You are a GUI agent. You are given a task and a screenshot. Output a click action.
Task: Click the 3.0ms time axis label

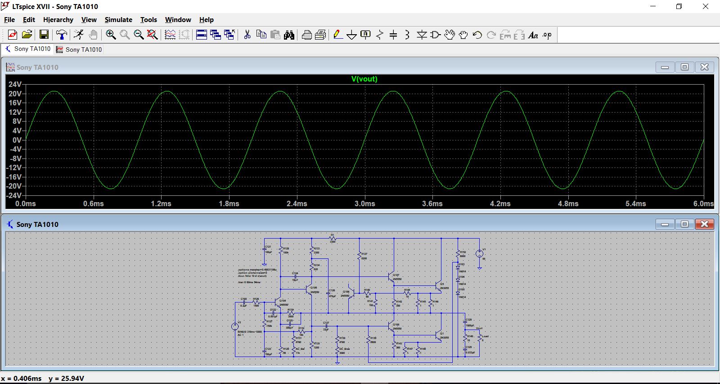[x=364, y=203]
